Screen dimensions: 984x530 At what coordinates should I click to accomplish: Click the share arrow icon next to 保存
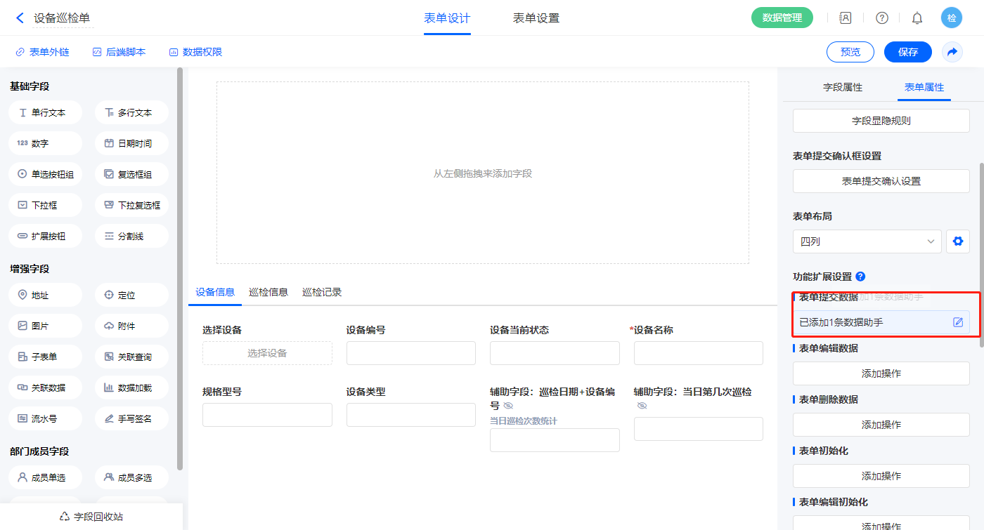pyautogui.click(x=952, y=52)
